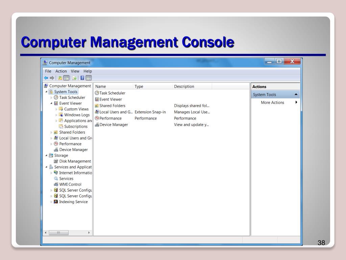Click 'Displays shared fol...' description cell
This screenshot has height=260, width=346.
192,106
